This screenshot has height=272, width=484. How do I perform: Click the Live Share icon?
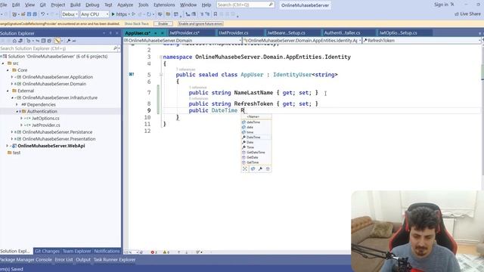point(457,14)
